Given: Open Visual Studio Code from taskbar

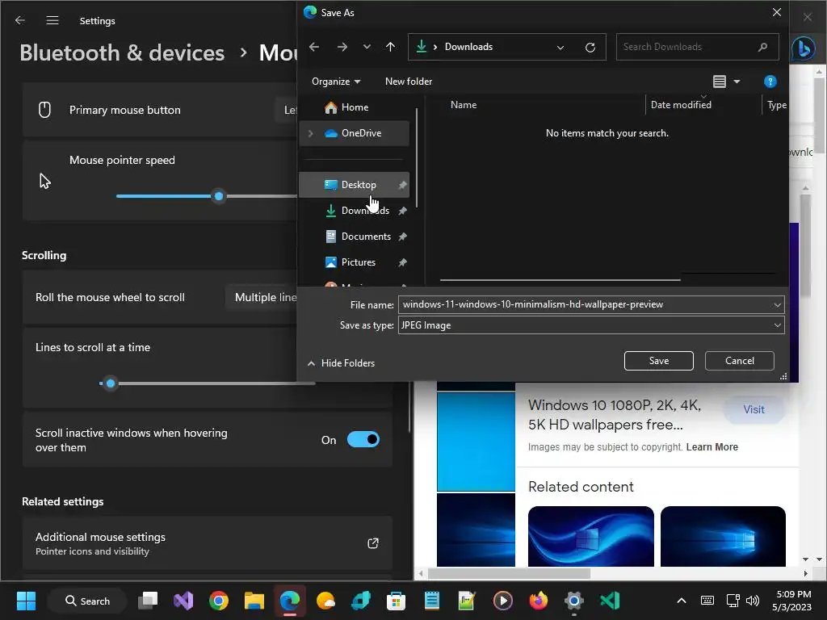Looking at the screenshot, I should 610,601.
